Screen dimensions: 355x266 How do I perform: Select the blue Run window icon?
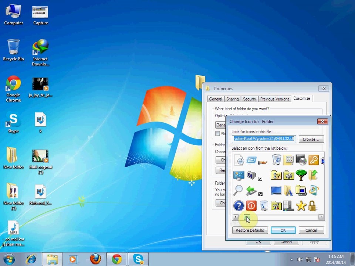pos(251,160)
